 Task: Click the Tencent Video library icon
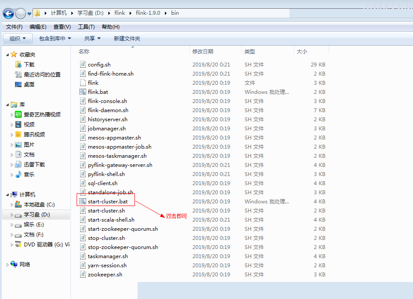tap(18, 134)
